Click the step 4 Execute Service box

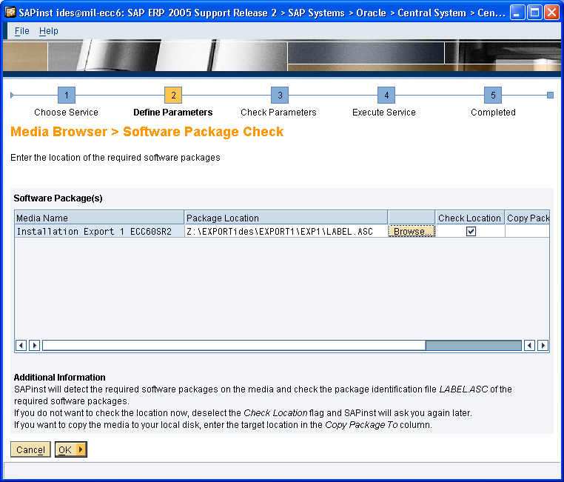point(385,96)
